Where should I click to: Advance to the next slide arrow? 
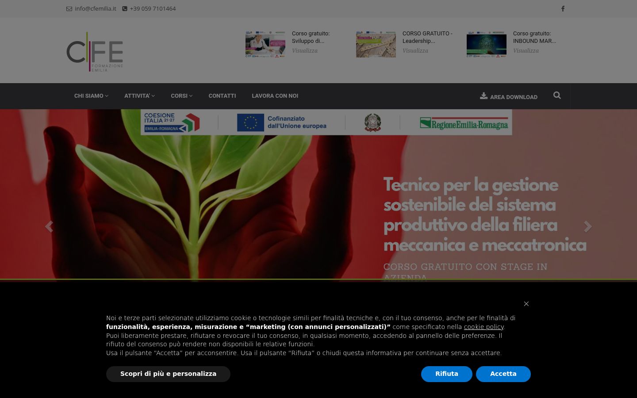coord(587,226)
